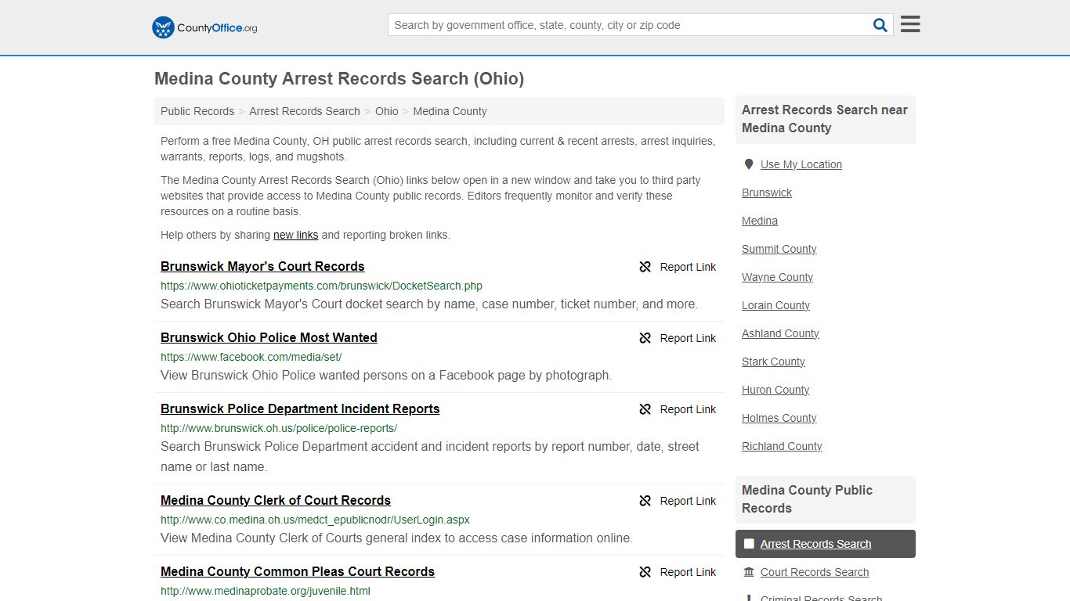Viewport: 1070px width, 601px height.
Task: Click the CountyOffice.org logo
Action: (204, 27)
